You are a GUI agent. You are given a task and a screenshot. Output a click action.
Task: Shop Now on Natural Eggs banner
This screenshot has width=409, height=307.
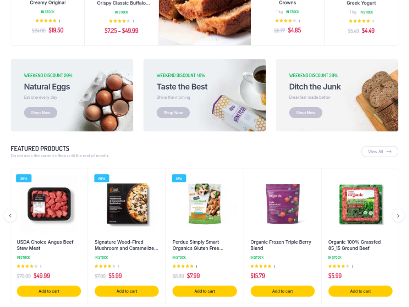[40, 113]
